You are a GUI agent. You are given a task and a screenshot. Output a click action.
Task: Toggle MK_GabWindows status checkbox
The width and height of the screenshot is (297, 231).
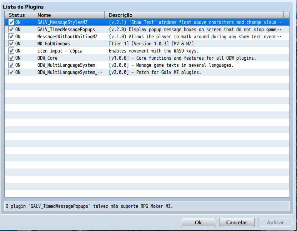pos(11,44)
